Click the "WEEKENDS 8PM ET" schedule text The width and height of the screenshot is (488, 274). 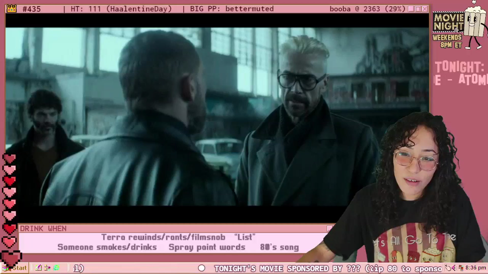[x=447, y=41]
